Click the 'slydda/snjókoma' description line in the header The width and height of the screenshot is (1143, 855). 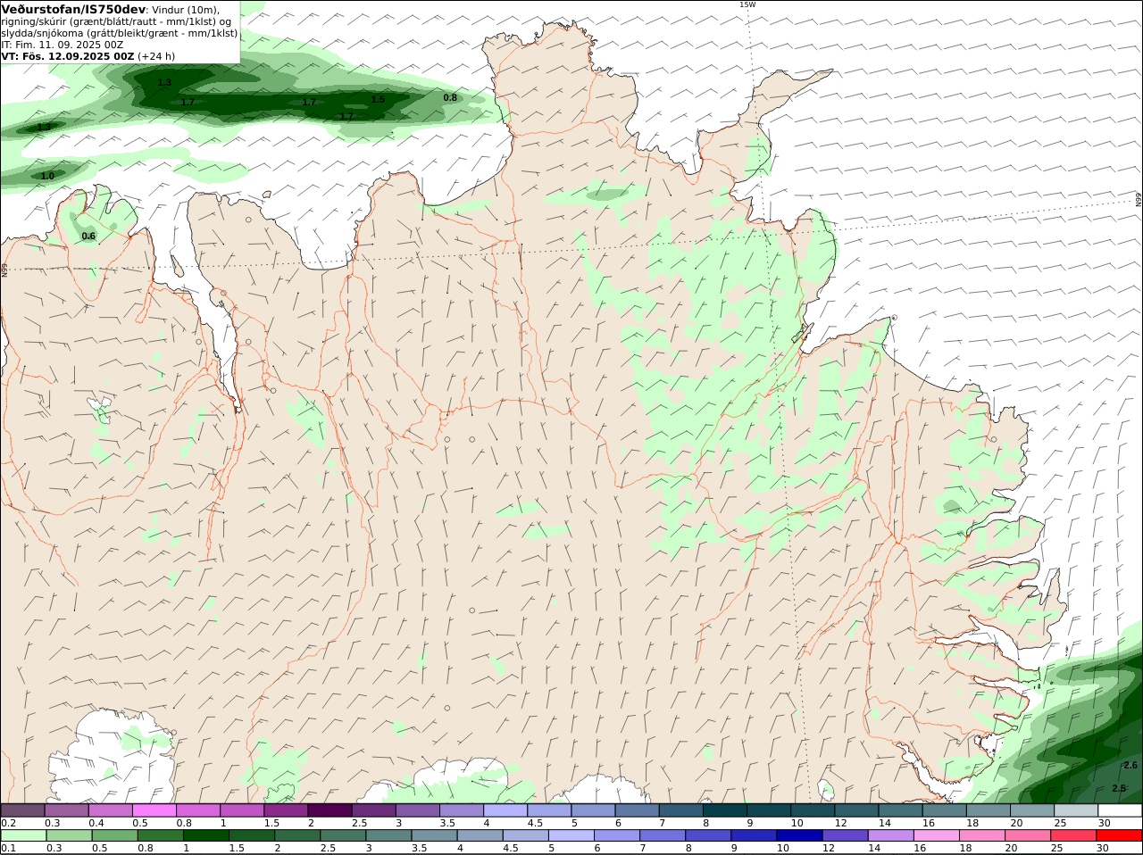[120, 33]
